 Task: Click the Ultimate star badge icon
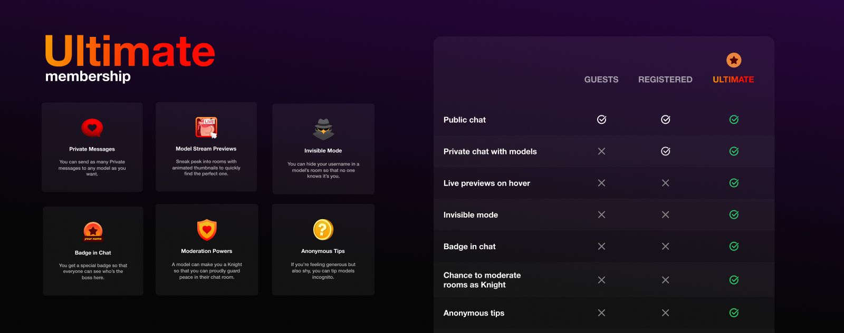[x=733, y=60]
